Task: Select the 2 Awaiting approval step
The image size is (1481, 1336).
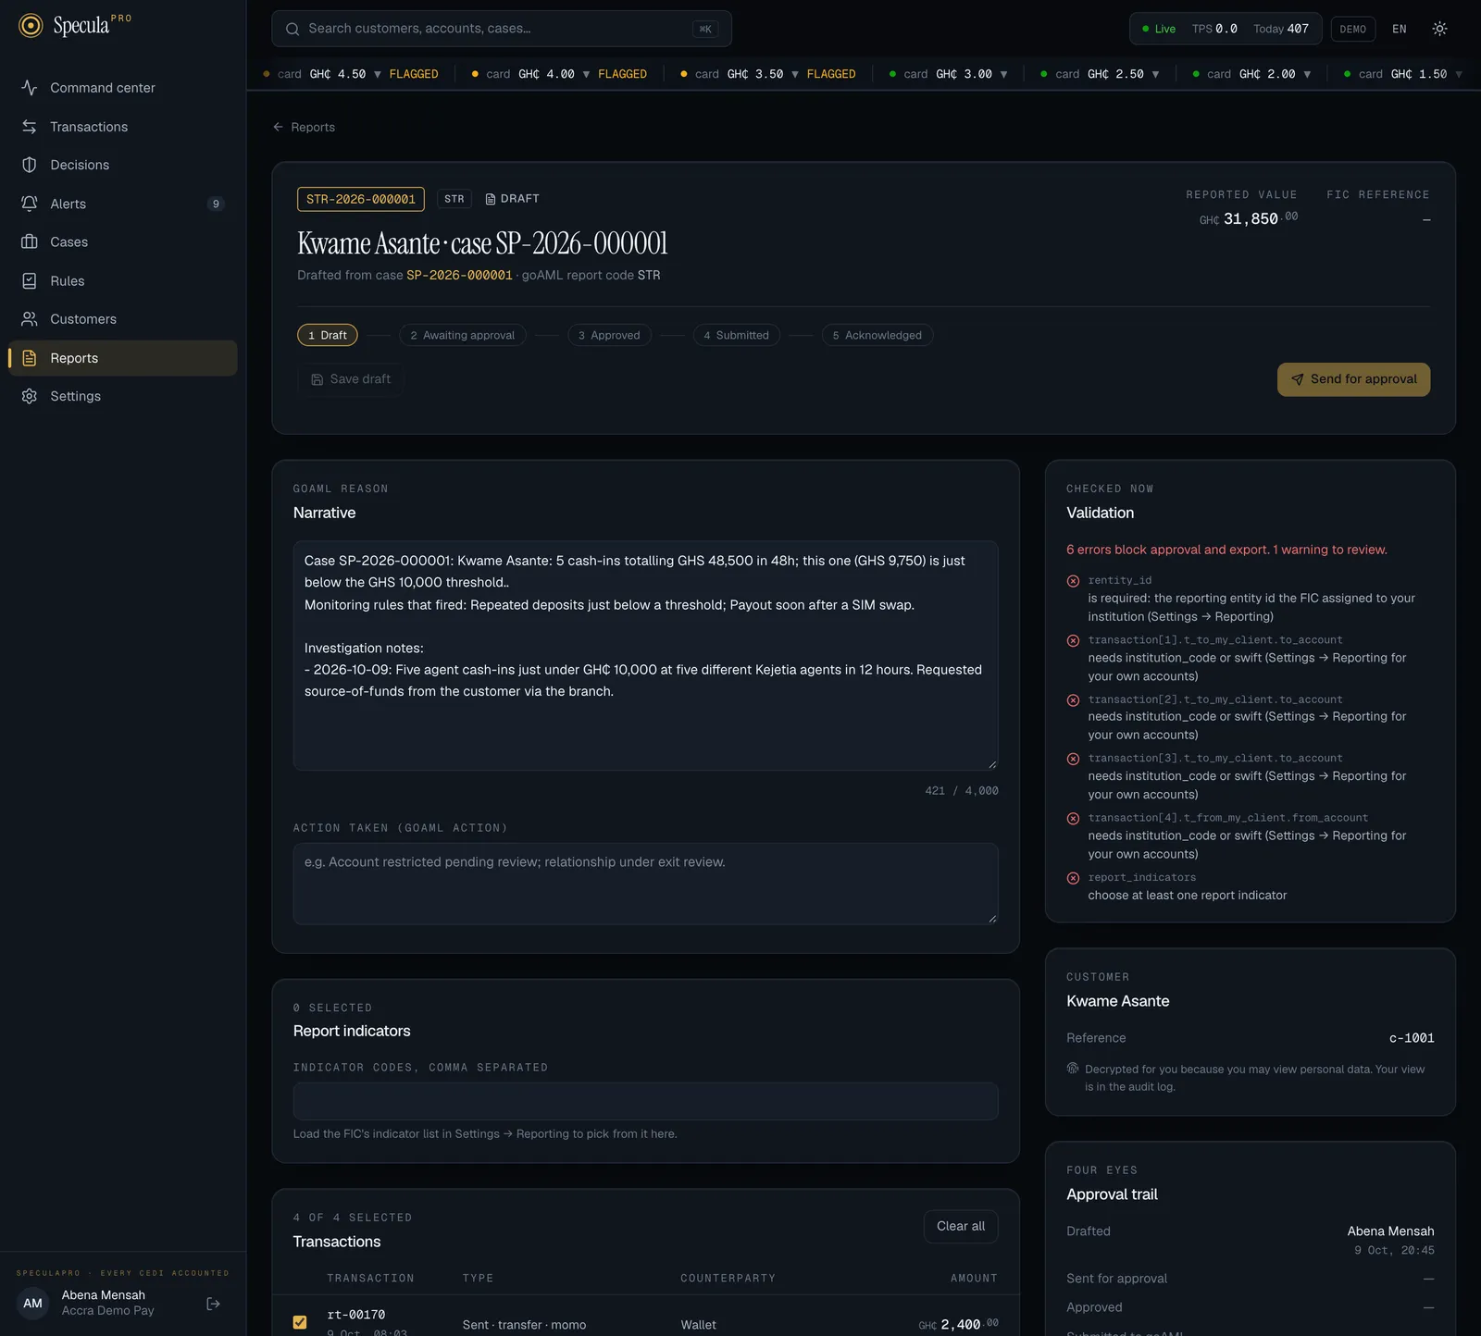Action: 463,335
